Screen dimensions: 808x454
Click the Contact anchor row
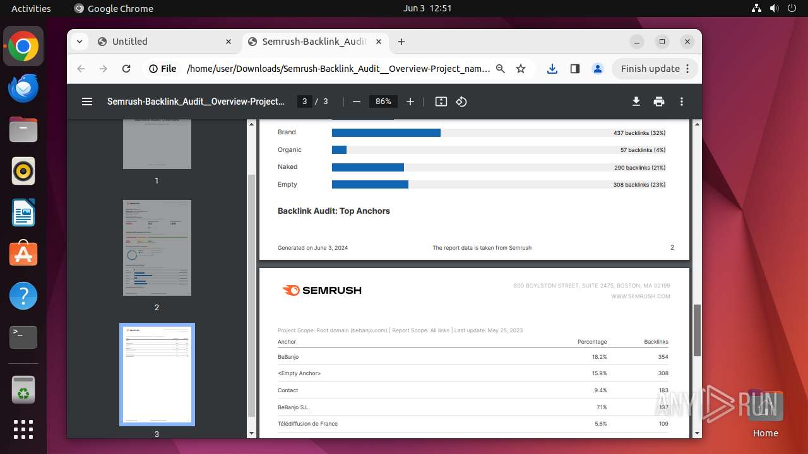coord(473,390)
